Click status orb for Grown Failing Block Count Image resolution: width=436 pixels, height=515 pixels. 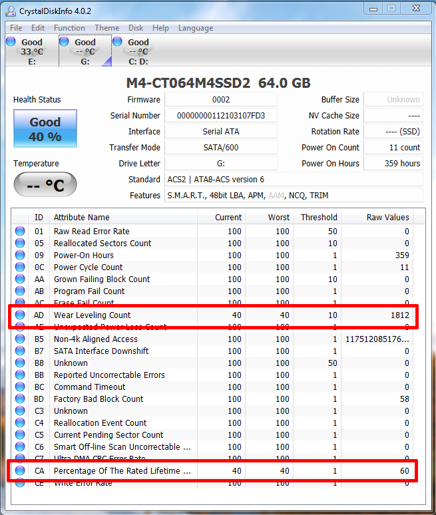[x=20, y=279]
